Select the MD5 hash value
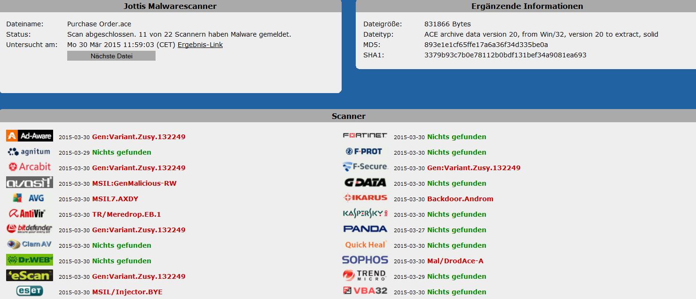The height and width of the screenshot is (299, 696). tap(486, 45)
